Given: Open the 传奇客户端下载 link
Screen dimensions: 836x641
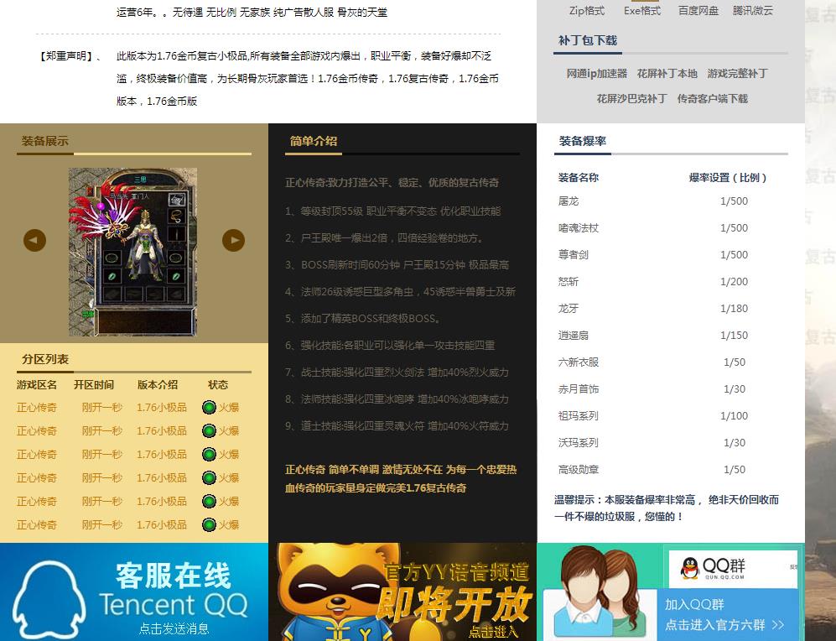Looking at the screenshot, I should 714,98.
